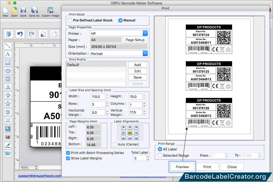Viewport: 273px width, 182px height.
Task: Click the Copy pages icon
Action: pyautogui.click(x=55, y=34)
